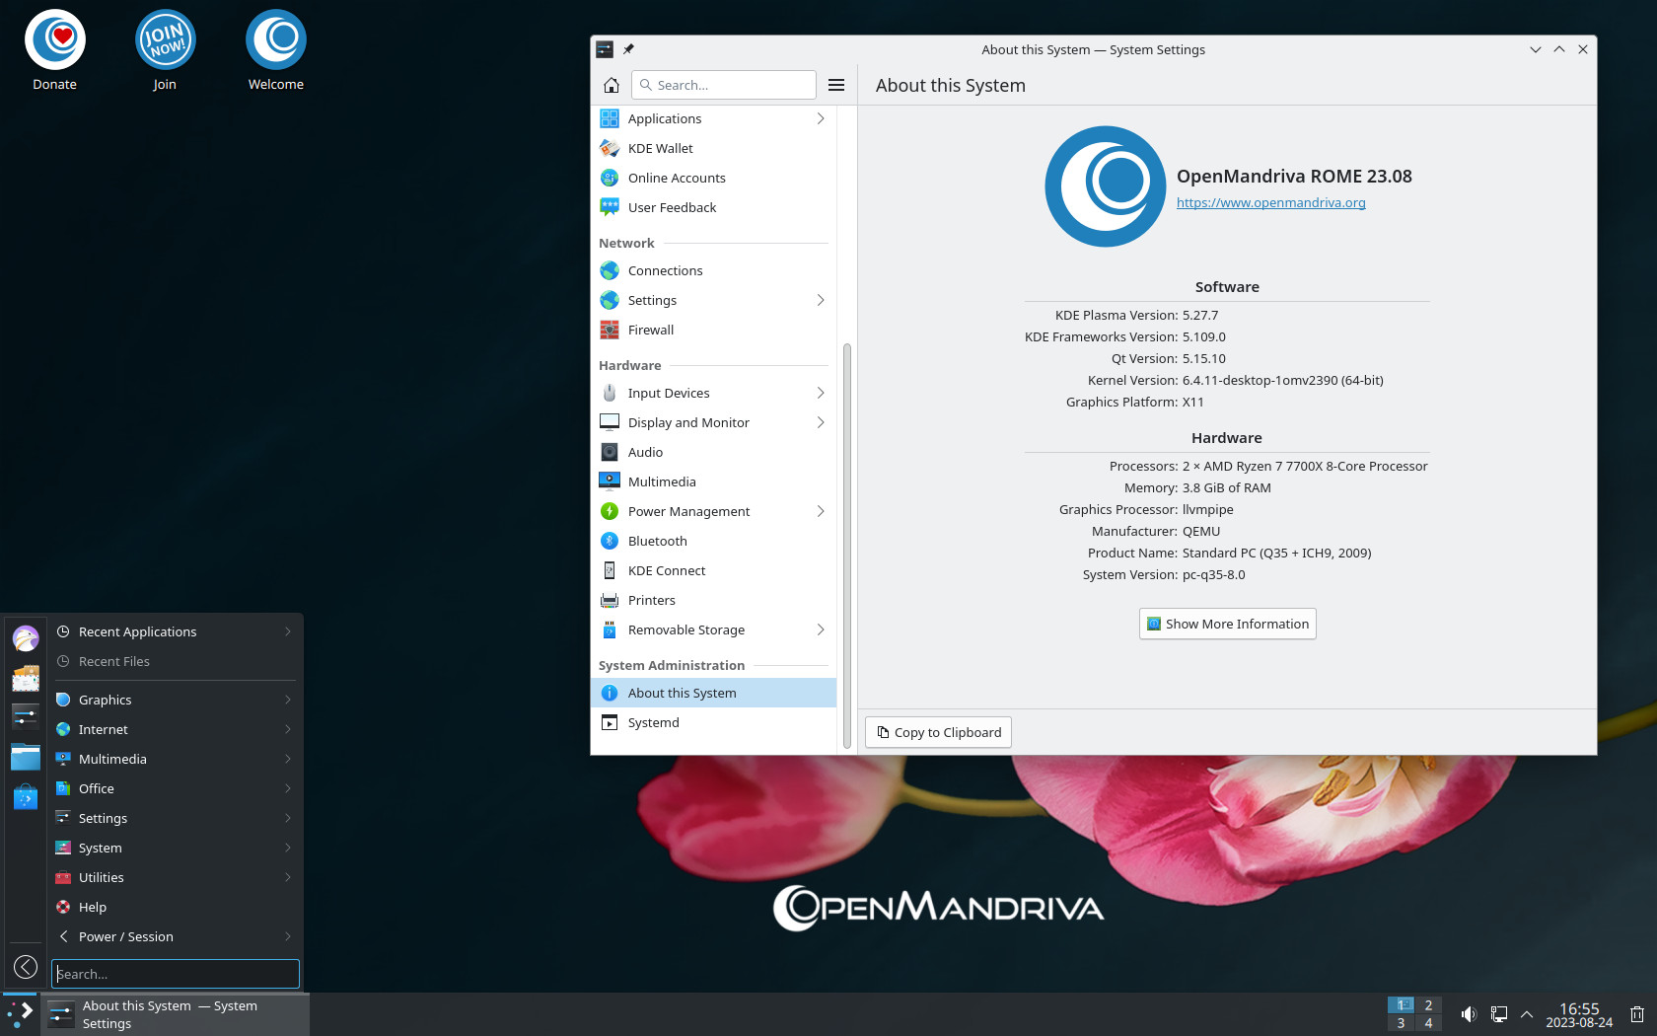Viewport: 1657px width, 1036px height.
Task: Go to System Settings home icon
Action: click(611, 85)
